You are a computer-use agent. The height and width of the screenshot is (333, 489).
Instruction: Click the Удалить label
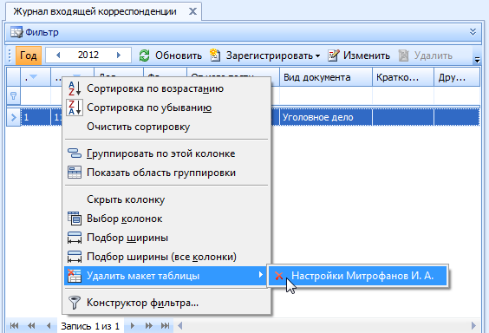tap(434, 55)
